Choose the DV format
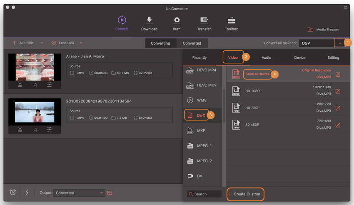The height and width of the screenshot is (205, 354). tap(202, 176)
